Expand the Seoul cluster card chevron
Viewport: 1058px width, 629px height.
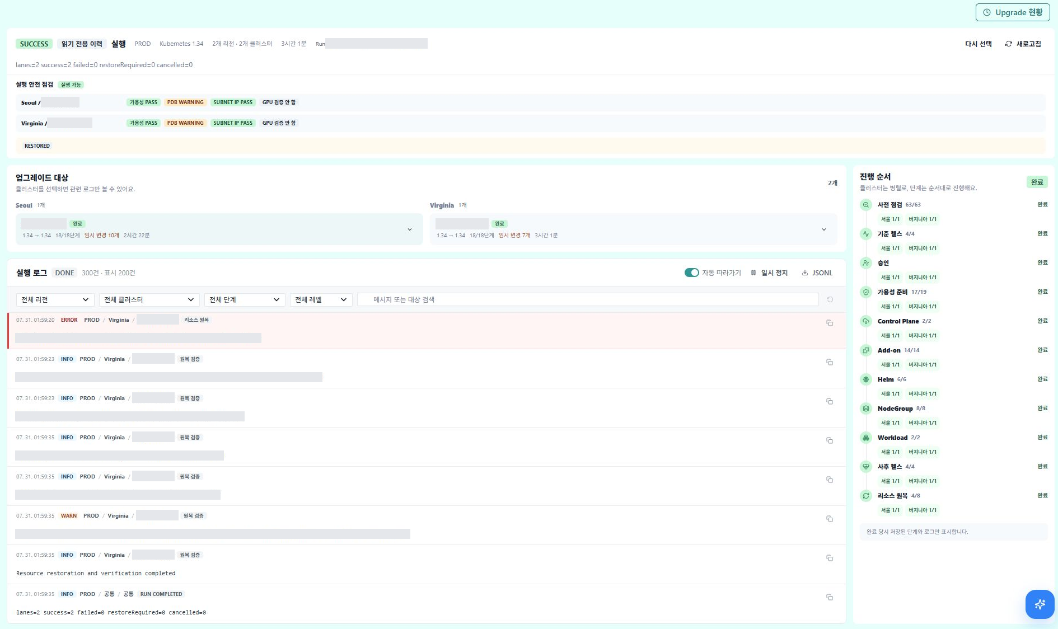pyautogui.click(x=410, y=229)
